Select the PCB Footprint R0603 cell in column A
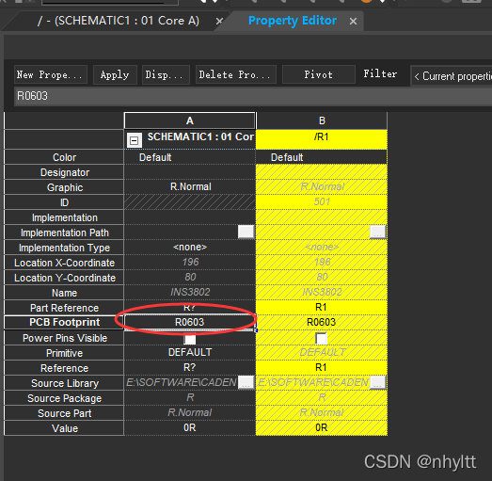Screen dimensions: 492x481 pos(189,322)
